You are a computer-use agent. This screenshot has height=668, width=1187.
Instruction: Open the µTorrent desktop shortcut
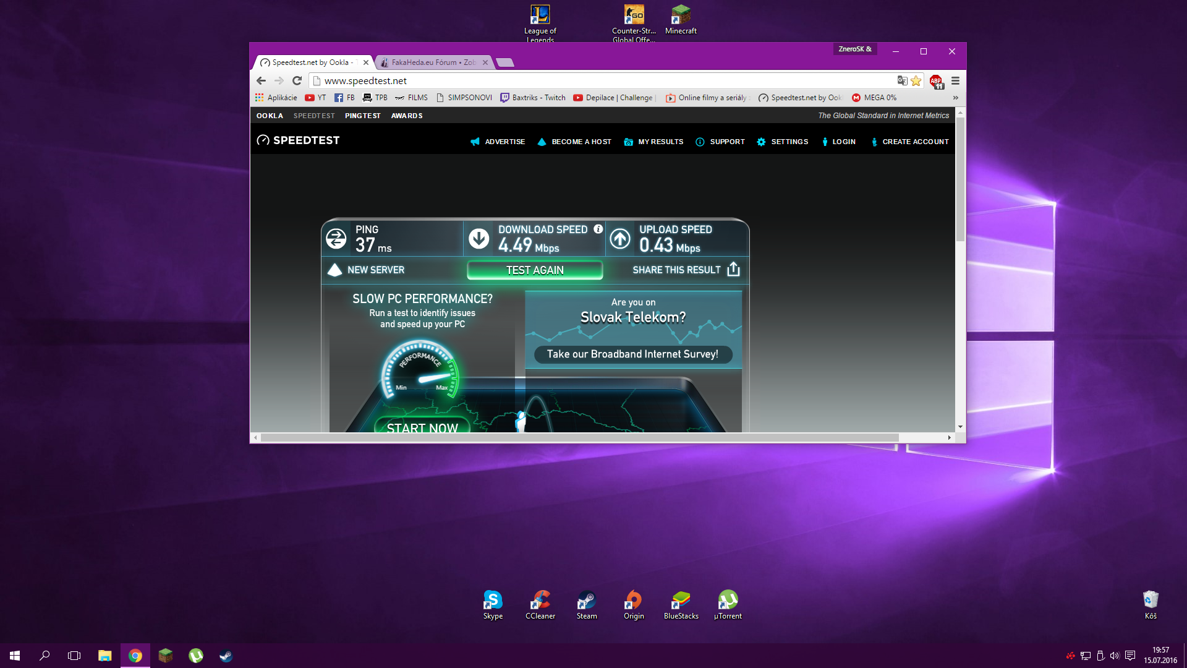pyautogui.click(x=728, y=605)
